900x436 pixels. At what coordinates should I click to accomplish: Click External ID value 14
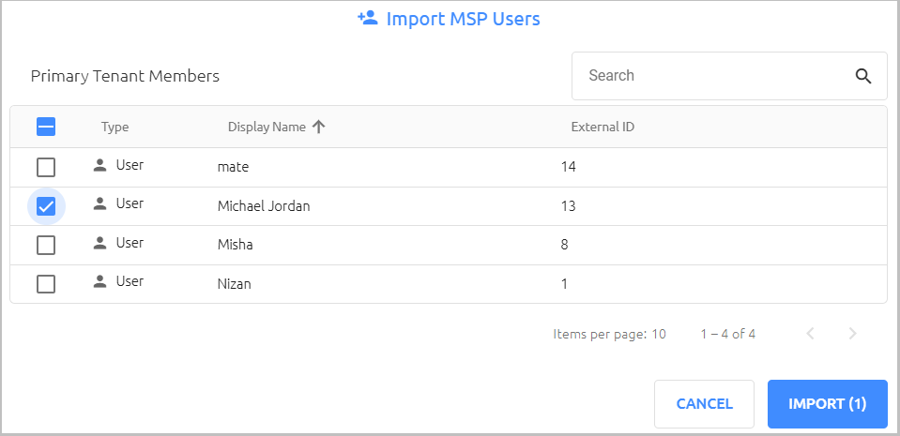568,167
